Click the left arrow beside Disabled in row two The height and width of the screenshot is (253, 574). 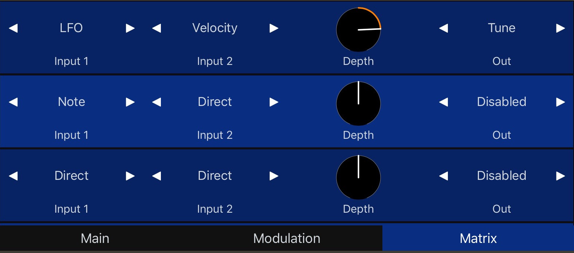(444, 102)
